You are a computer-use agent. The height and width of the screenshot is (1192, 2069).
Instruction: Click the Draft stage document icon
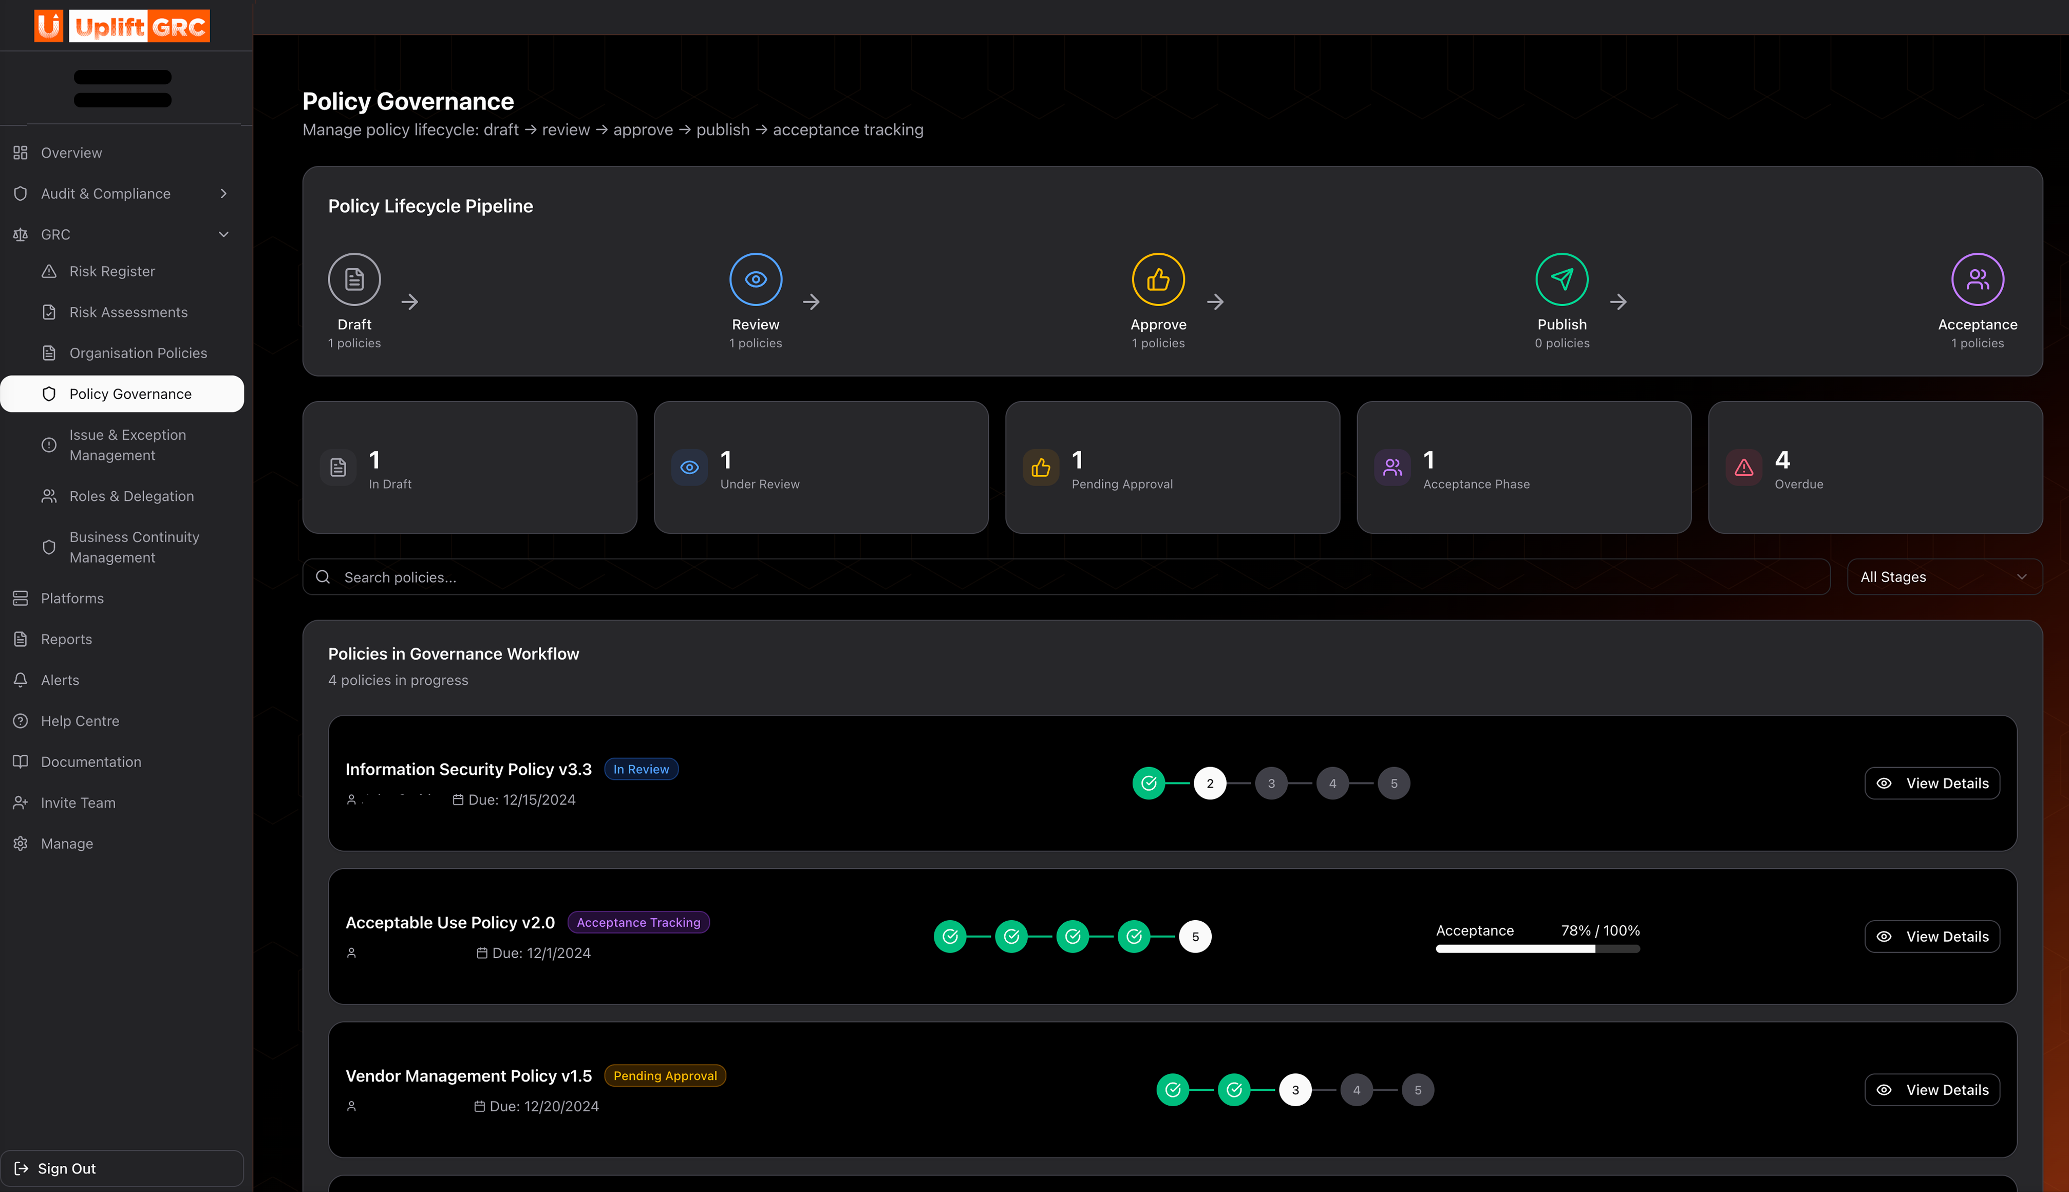point(354,279)
